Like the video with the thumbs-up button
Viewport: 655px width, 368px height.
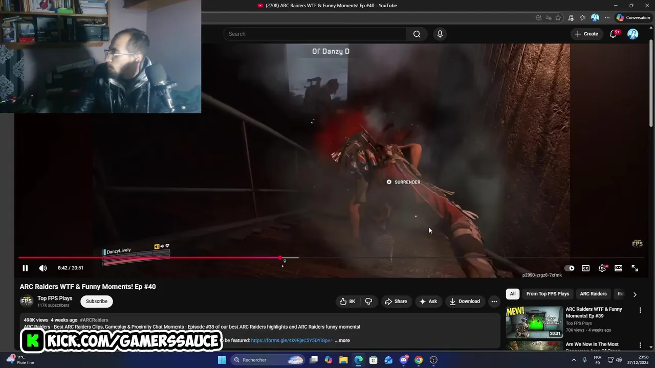coord(347,302)
